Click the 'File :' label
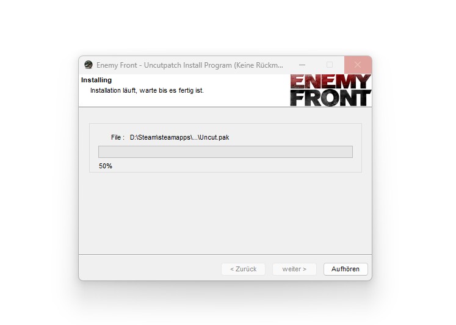This screenshot has height=325, width=456. (x=118, y=137)
